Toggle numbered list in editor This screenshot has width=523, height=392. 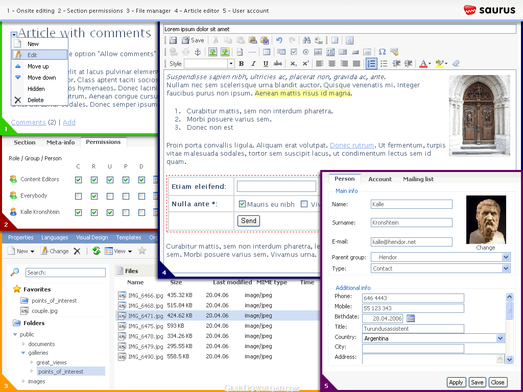[371, 63]
